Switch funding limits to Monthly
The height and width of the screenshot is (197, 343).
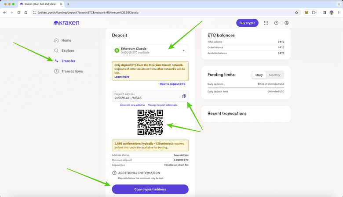tap(274, 75)
